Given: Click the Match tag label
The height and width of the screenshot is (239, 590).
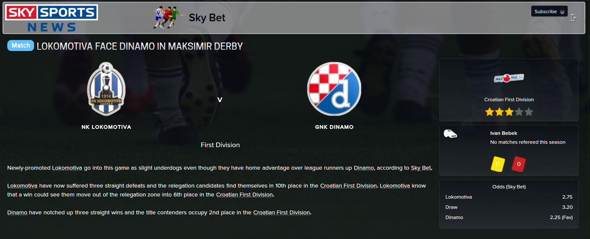Looking at the screenshot, I should point(20,46).
